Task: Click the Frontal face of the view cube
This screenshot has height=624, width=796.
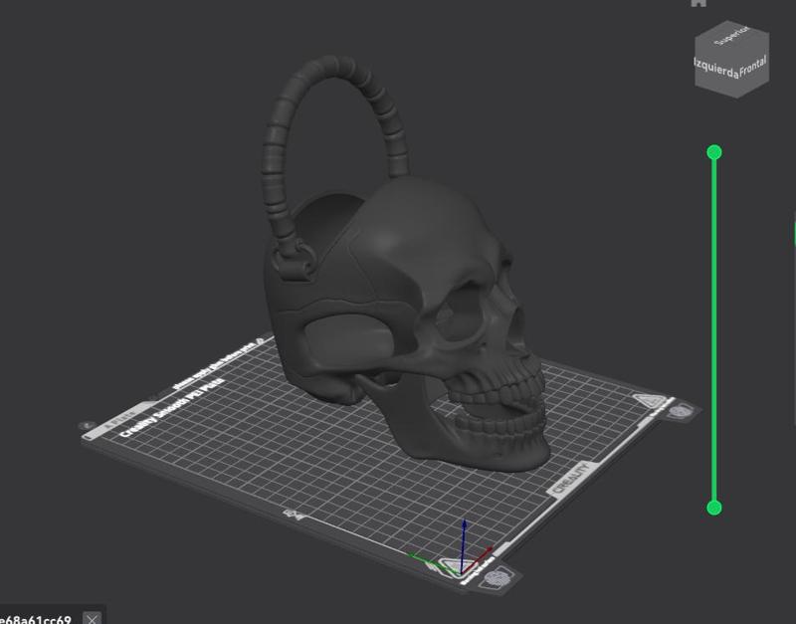Action: point(753,67)
